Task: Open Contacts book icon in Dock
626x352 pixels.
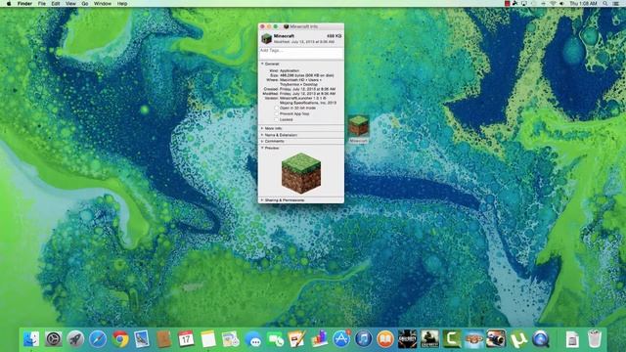Action: [163, 339]
